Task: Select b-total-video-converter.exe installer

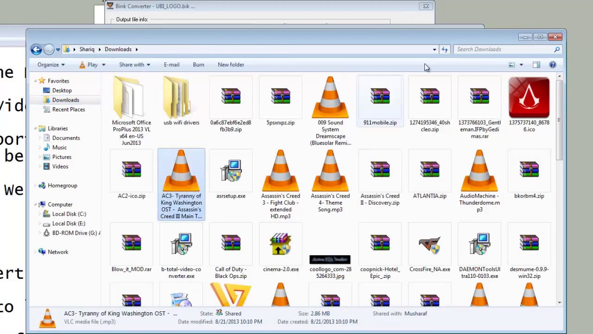Action: [x=181, y=251]
